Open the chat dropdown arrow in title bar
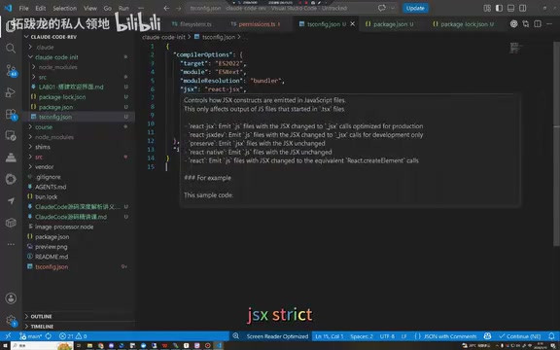Image resolution: width=560 pixels, height=350 pixels. coord(393,8)
